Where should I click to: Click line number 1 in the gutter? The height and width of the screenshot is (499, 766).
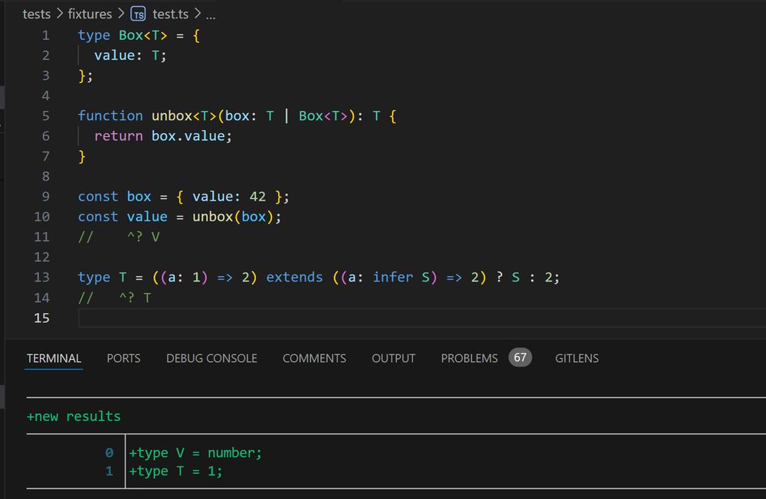click(45, 35)
